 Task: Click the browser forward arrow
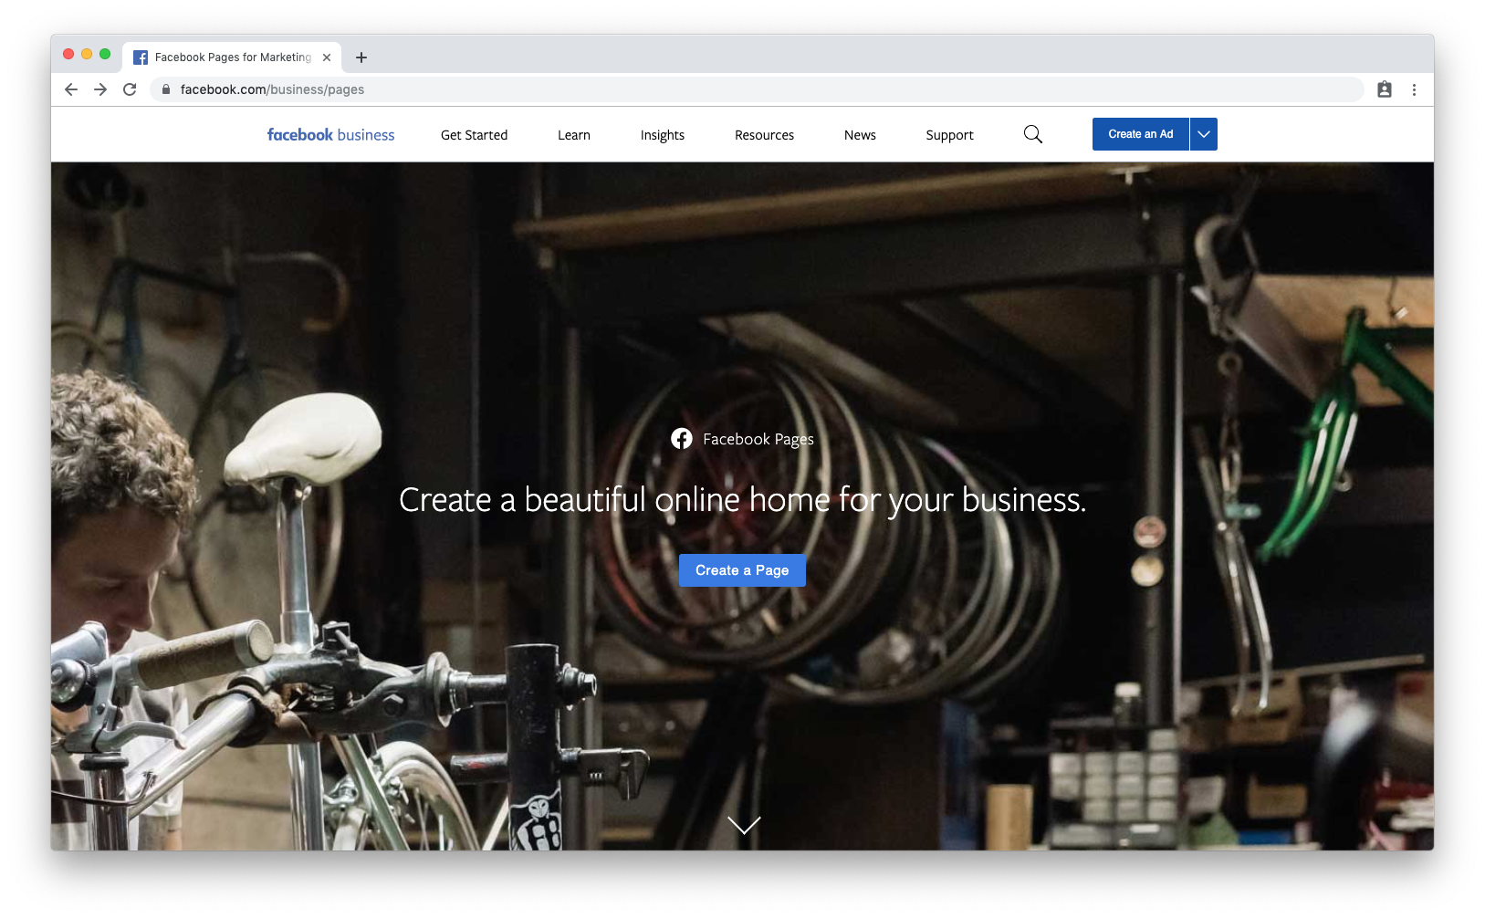point(100,89)
